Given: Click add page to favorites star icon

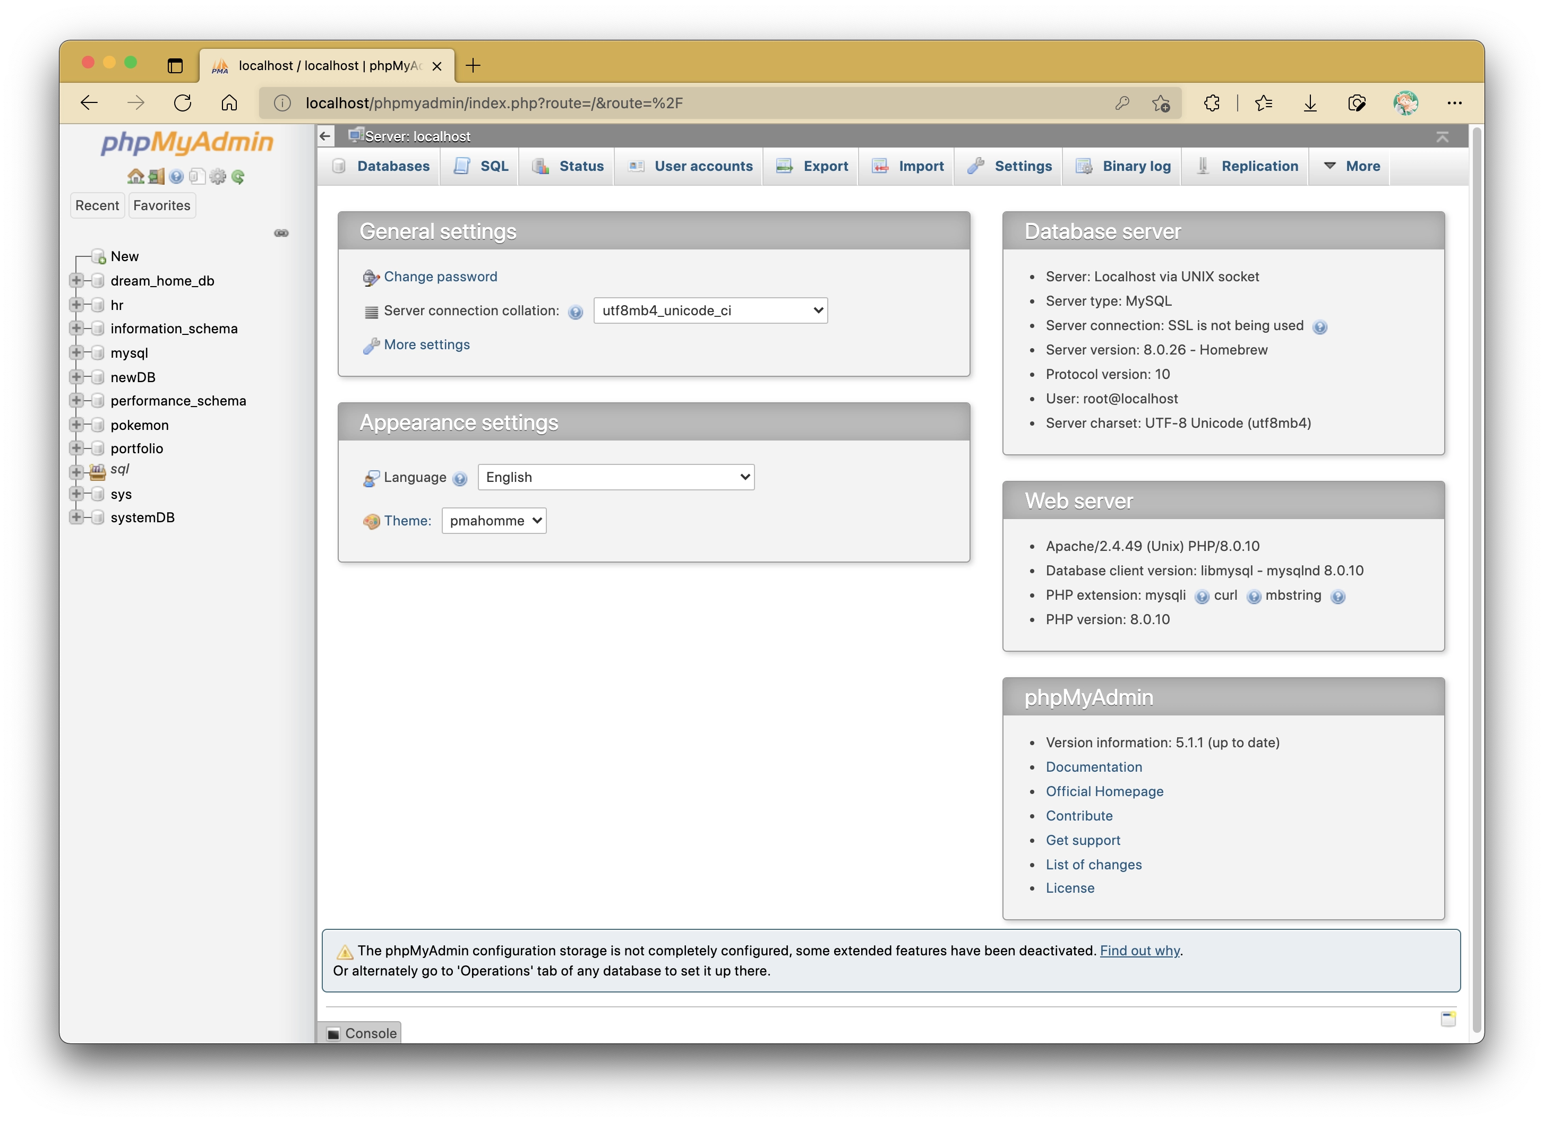Looking at the screenshot, I should (x=1161, y=103).
